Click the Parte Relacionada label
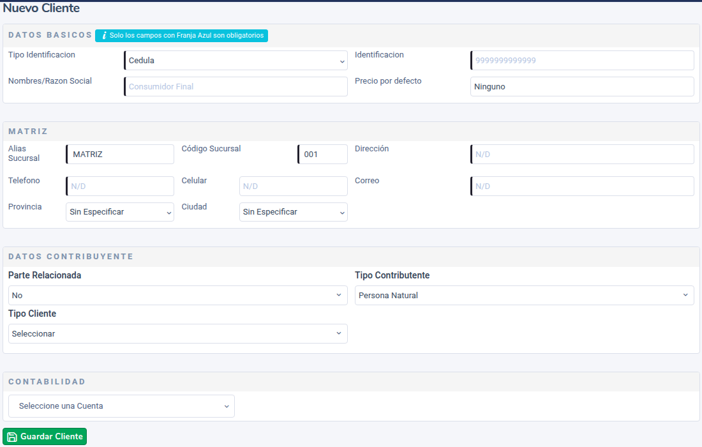The width and height of the screenshot is (702, 447). [45, 275]
